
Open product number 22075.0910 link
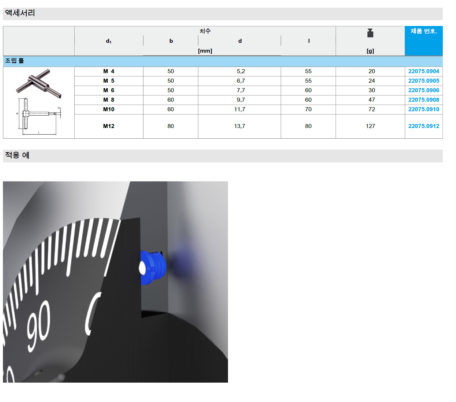coord(423,109)
